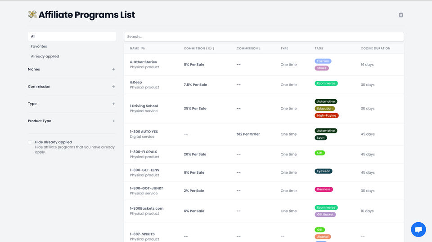Screen dimensions: 432x242
Task: Click the Eyewear tag
Action: [324, 171]
